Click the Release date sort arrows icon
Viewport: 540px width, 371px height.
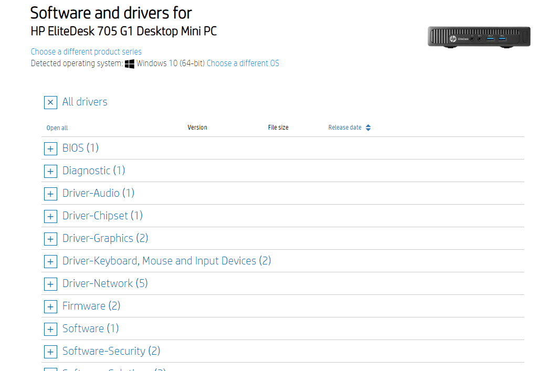coord(368,128)
